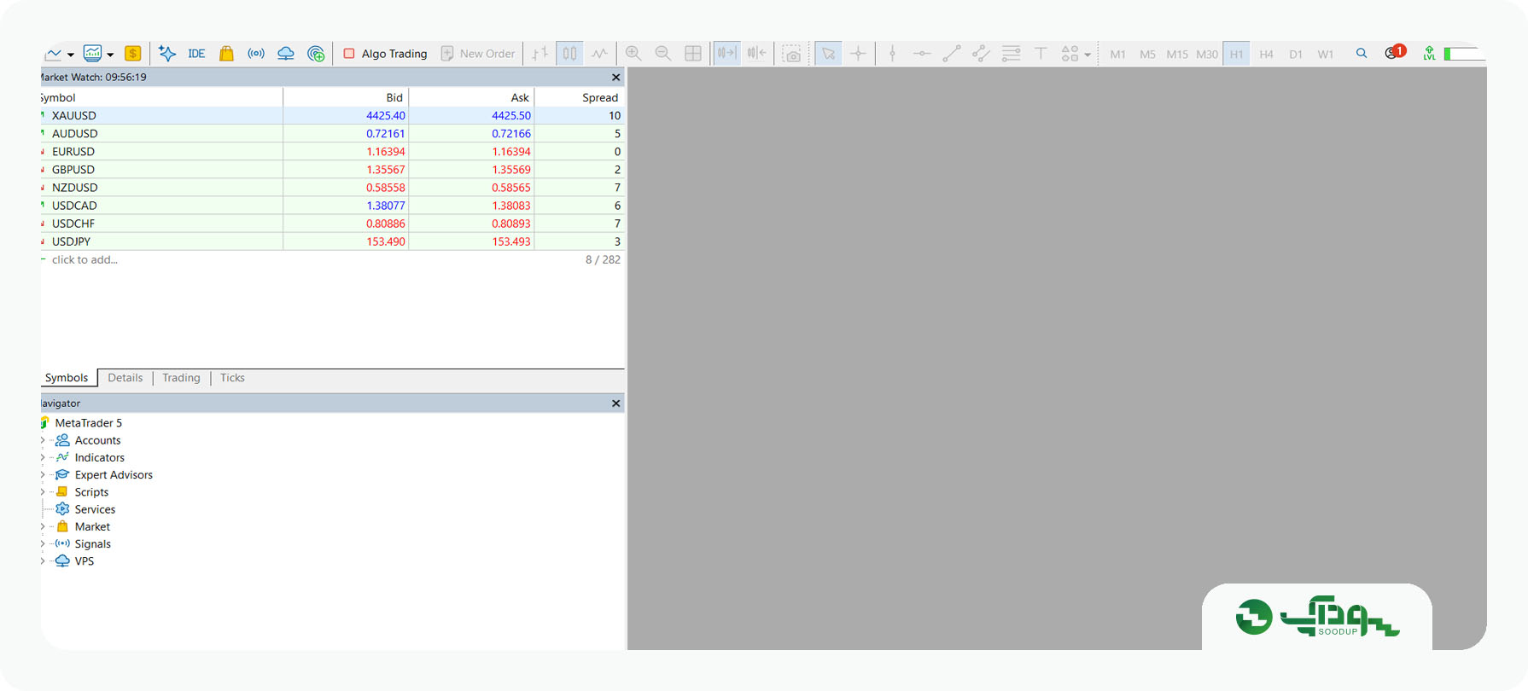Zoom out on the chart
This screenshot has width=1528, height=691.
pyautogui.click(x=663, y=54)
